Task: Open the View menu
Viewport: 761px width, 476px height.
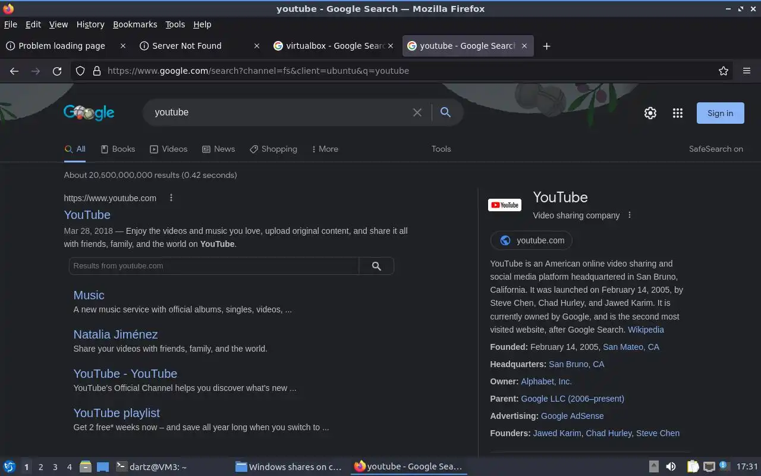Action: [58, 24]
